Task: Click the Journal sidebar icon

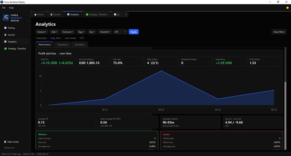Action: (x=5, y=35)
